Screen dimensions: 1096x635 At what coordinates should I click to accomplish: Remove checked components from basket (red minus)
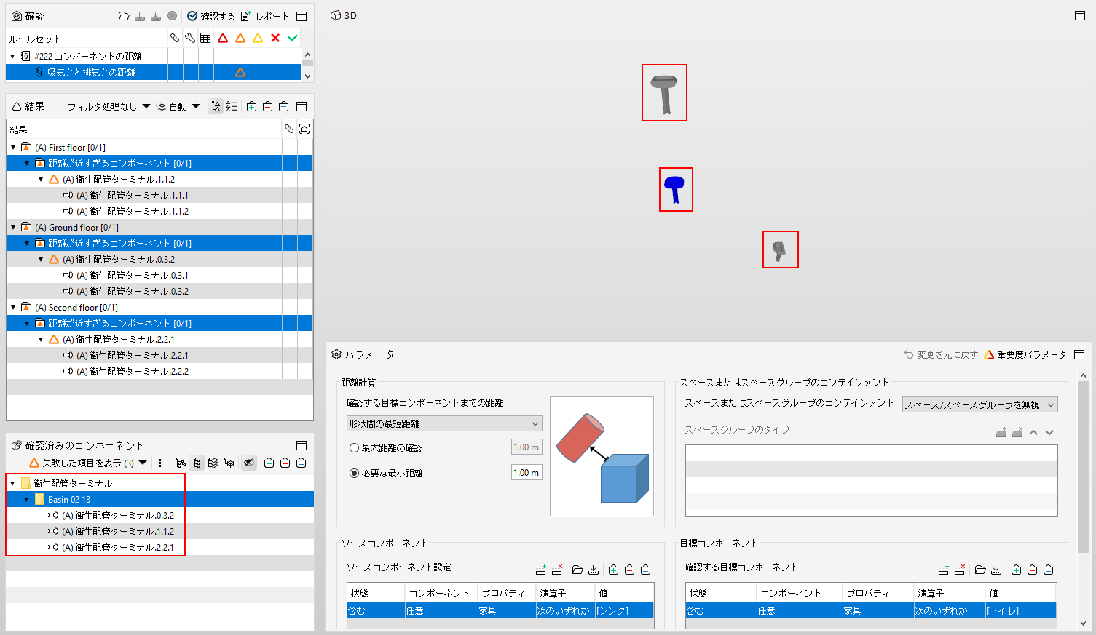[285, 463]
